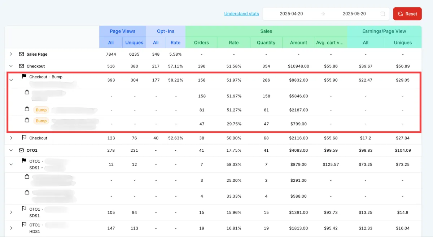Click the 7844 page views cell
This screenshot has height=237, width=433.
click(x=111, y=54)
